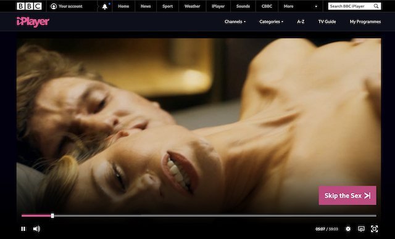This screenshot has height=239, width=395.
Task: Click the iPlayer pink logo
Action: [x=33, y=22]
